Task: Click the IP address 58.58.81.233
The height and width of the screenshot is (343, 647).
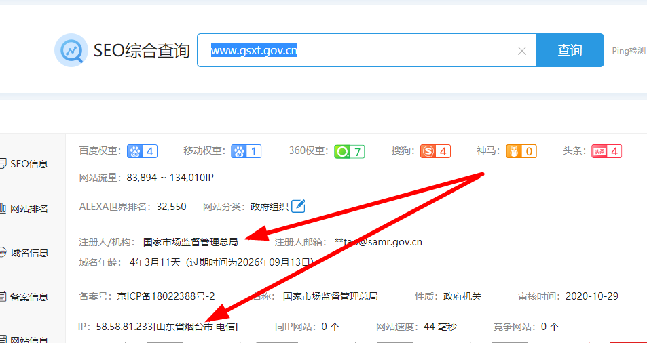Action: [x=124, y=327]
